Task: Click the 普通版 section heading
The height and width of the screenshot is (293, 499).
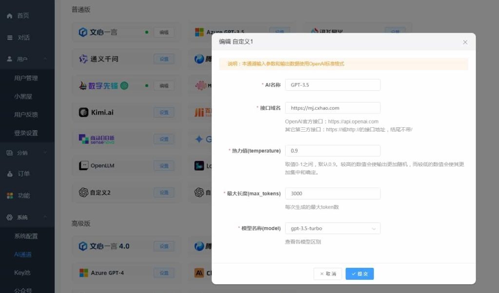Action: [81, 10]
